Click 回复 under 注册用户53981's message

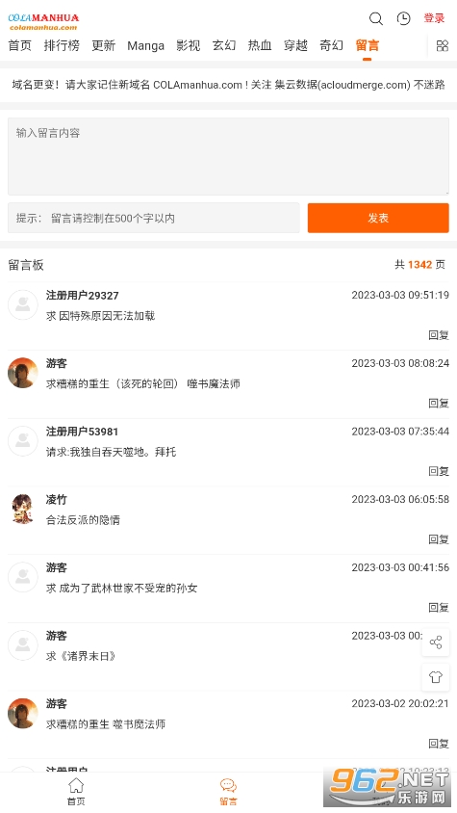439,471
